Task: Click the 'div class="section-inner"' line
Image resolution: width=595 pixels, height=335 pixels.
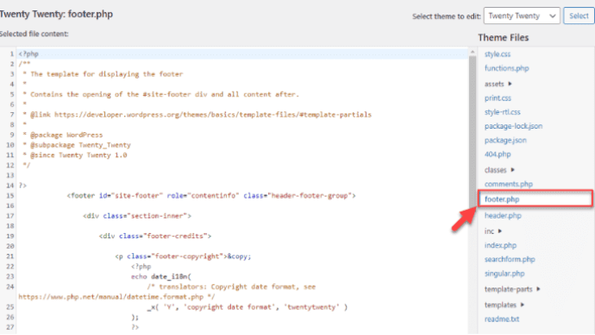Action: [137, 216]
